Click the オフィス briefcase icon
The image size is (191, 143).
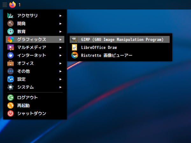(x=11, y=63)
